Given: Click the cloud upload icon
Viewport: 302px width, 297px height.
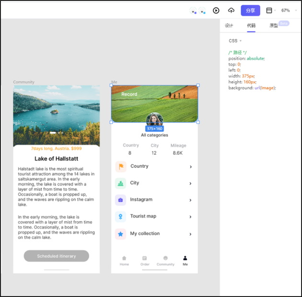Looking at the screenshot, I should (x=231, y=10).
